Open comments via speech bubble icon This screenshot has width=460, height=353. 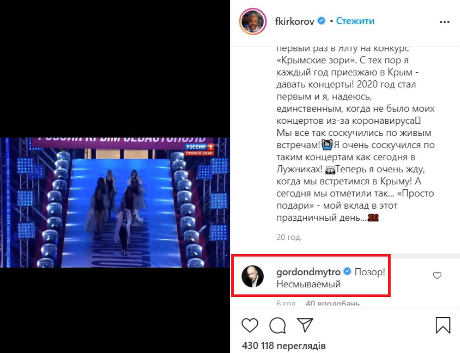click(x=277, y=325)
